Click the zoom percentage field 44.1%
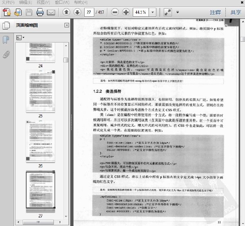Screen dimensions: 245x226 141,12
